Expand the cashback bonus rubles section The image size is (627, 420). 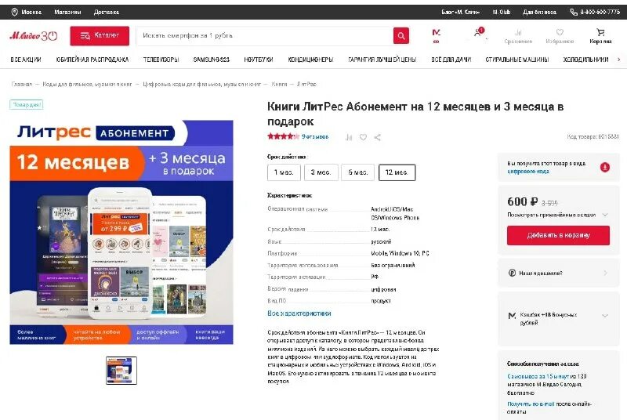605,315
